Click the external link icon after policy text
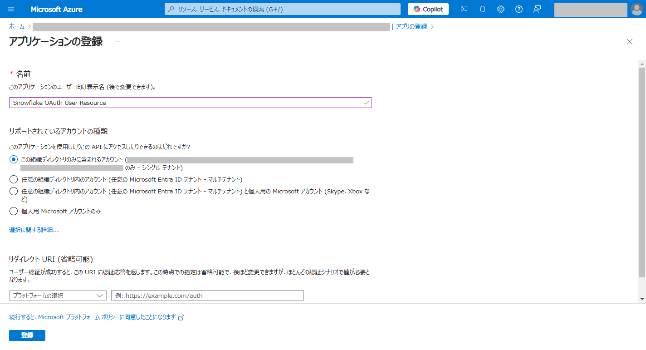Screen dimensions: 646x350 [181, 317]
